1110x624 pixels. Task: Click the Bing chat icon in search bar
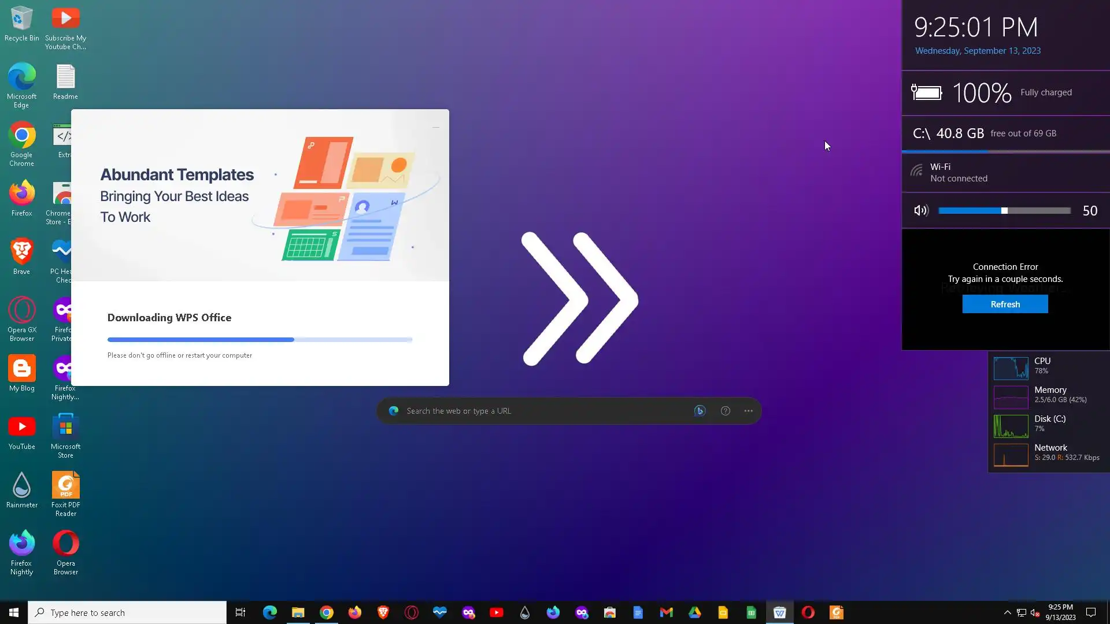click(700, 411)
